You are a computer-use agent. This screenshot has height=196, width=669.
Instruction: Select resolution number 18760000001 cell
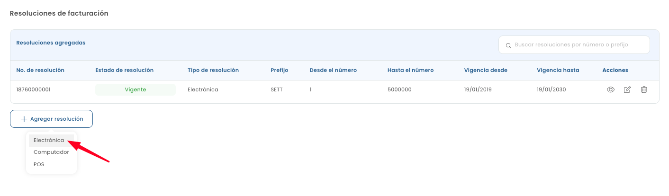click(x=33, y=89)
